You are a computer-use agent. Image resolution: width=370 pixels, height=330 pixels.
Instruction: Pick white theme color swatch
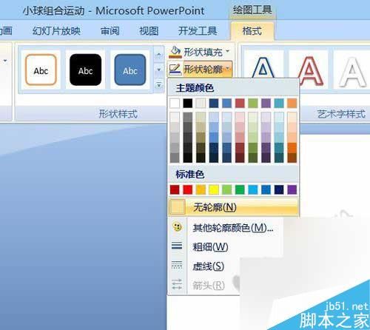coord(175,103)
